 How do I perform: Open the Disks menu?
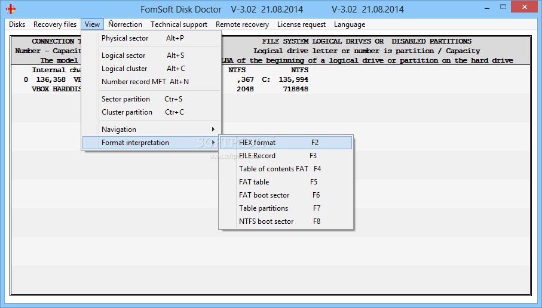(17, 24)
